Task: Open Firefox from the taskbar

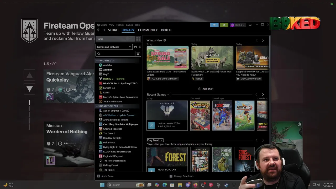Action: 195,185
